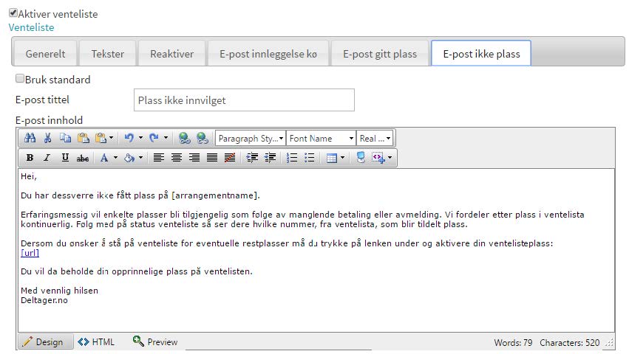Switch editor to HTML mode
Screen dimensions: 629x354
[x=96, y=341]
